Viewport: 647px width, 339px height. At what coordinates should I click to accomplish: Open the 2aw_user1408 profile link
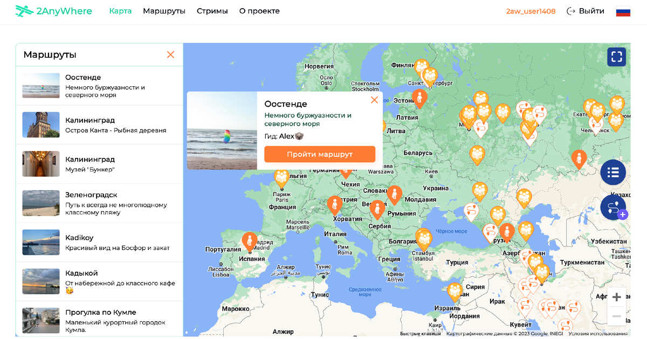pyautogui.click(x=531, y=11)
